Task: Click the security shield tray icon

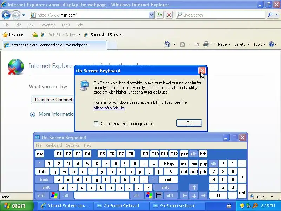Action: pos(242,206)
